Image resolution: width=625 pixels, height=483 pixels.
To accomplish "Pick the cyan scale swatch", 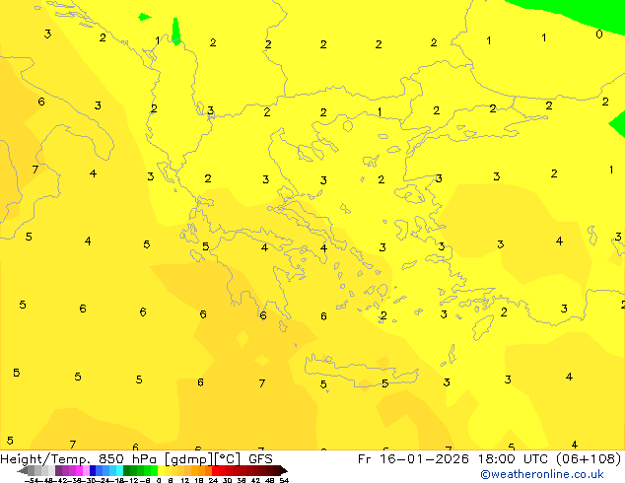I will pos(119,470).
